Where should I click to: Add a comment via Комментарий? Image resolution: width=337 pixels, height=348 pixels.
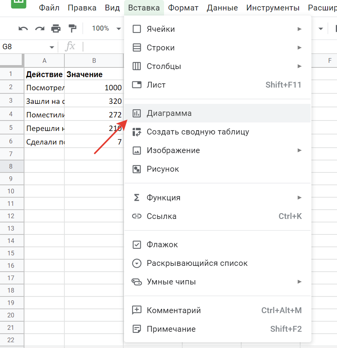173,310
